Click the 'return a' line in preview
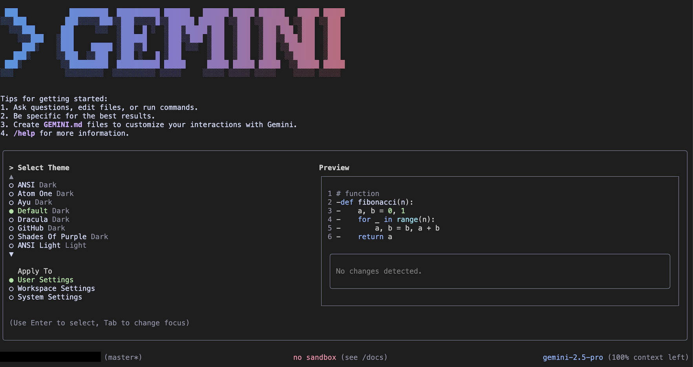The width and height of the screenshot is (693, 367). (x=375, y=237)
